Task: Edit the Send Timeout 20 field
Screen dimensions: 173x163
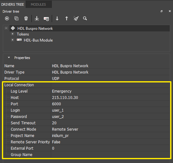Action: (x=110, y=123)
